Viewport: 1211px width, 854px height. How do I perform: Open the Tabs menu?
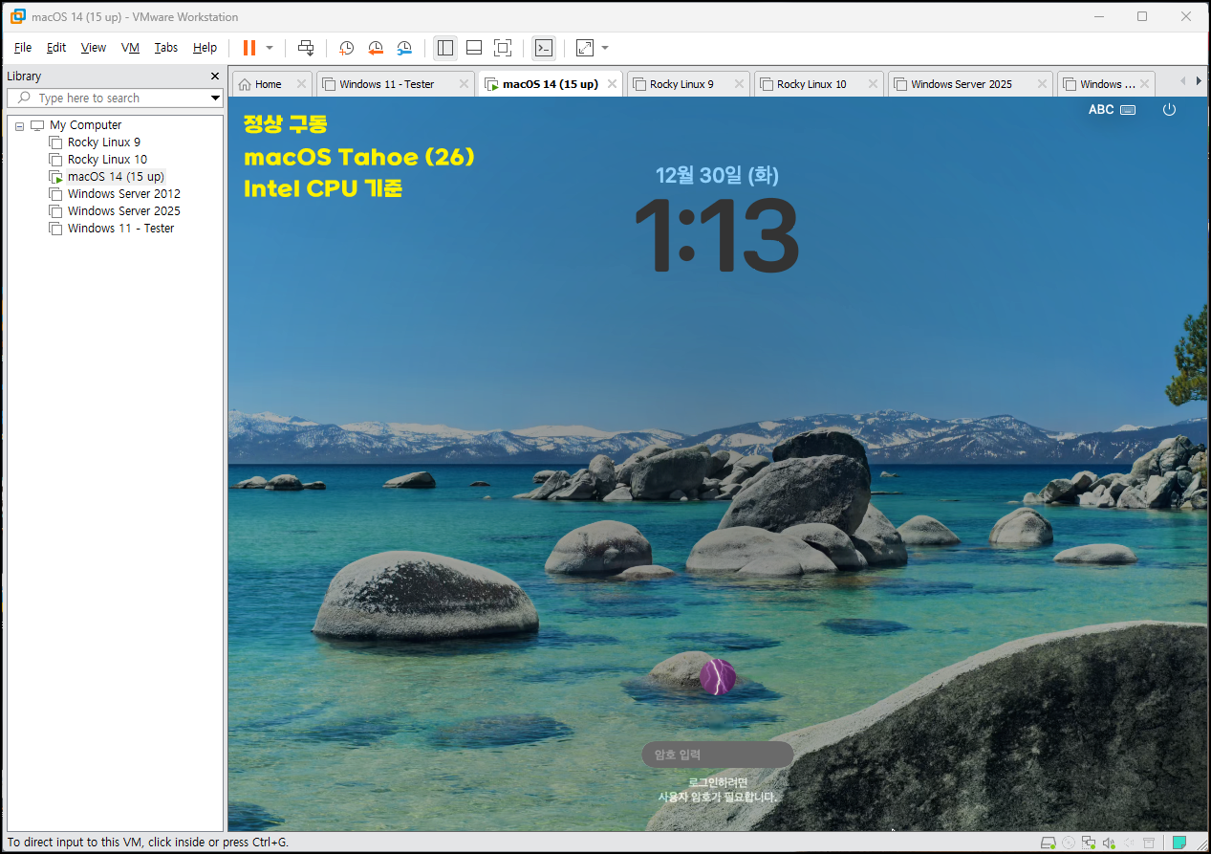coord(166,48)
